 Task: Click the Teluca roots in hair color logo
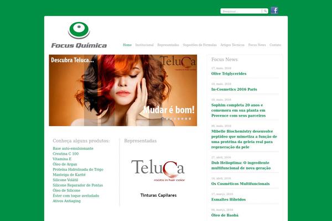click(158, 171)
